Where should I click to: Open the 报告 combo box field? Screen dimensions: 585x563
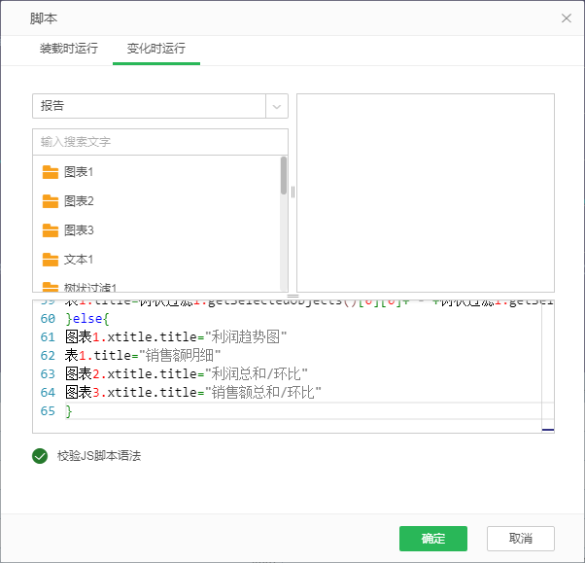[149, 106]
